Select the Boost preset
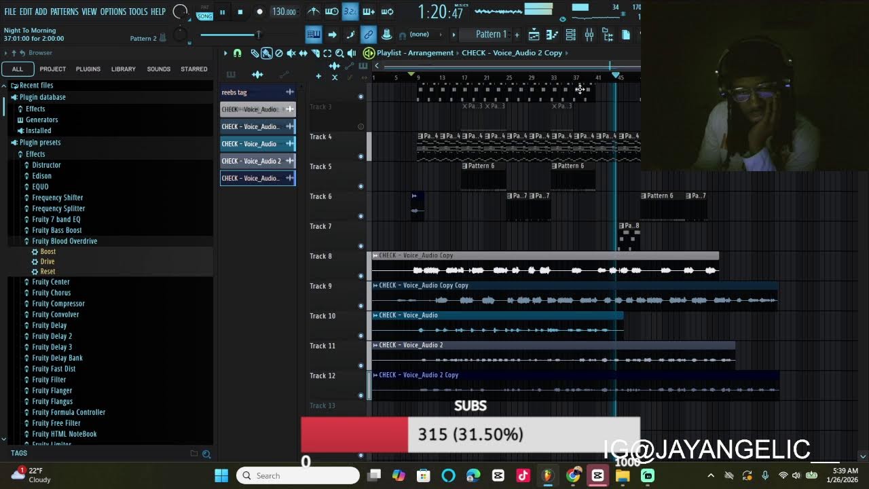This screenshot has width=869, height=489. 48,251
